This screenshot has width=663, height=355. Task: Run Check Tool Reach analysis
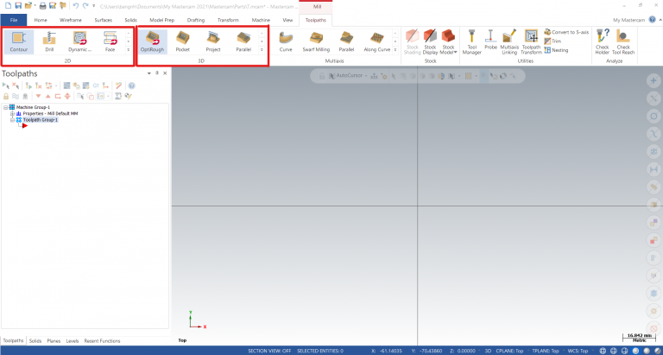(x=623, y=42)
